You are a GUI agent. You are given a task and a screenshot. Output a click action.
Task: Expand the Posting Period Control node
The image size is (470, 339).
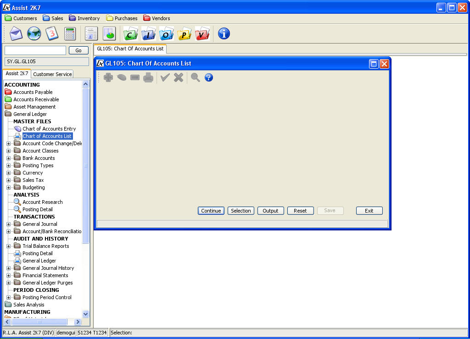point(8,297)
